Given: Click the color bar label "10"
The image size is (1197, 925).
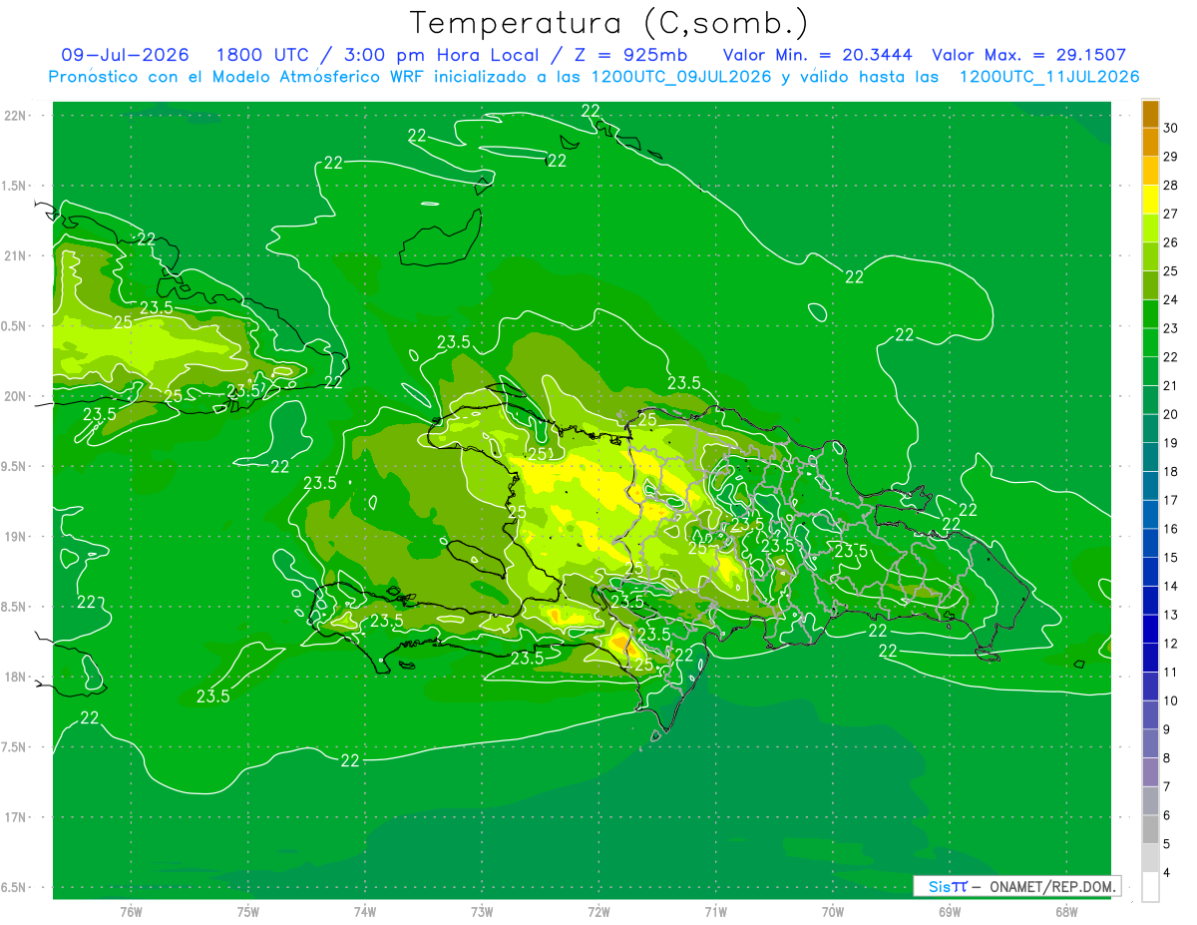Looking at the screenshot, I should [x=1171, y=701].
